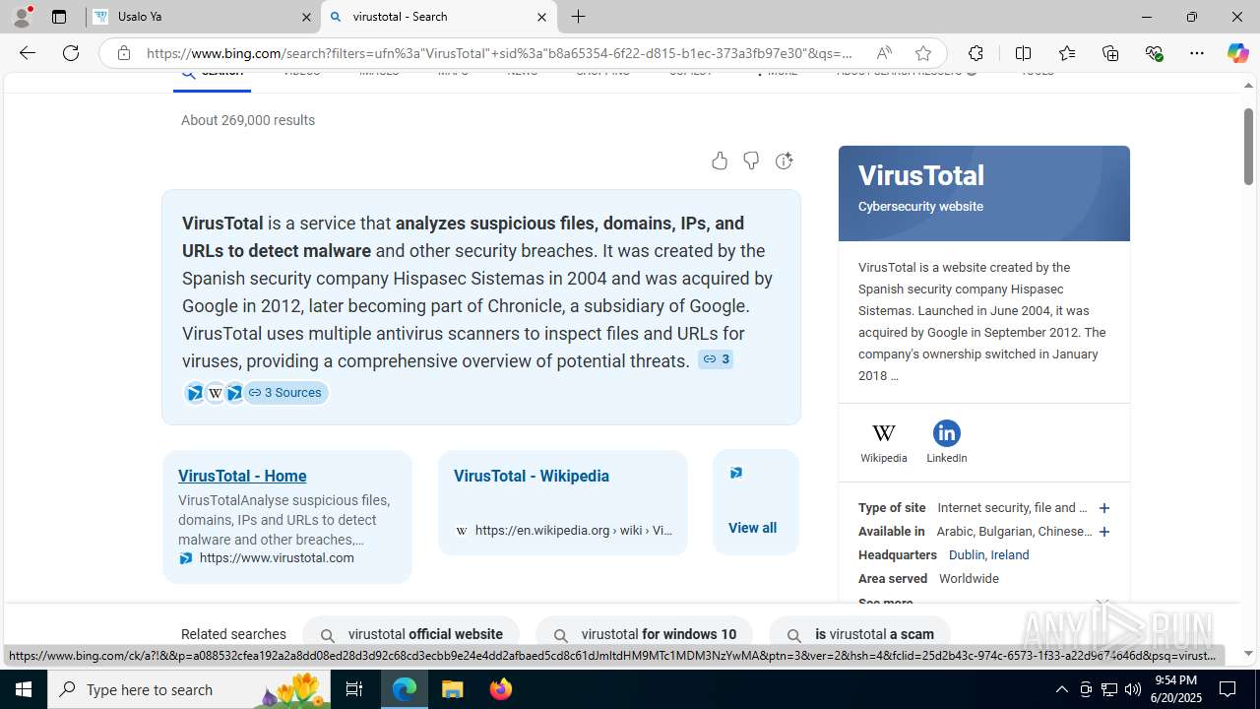Open the browser profile icon
Screen dimensions: 1260x709
(22, 17)
